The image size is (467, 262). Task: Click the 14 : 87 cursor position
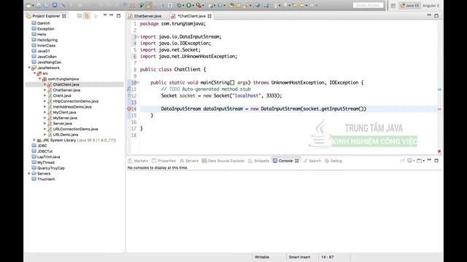pos(328,257)
